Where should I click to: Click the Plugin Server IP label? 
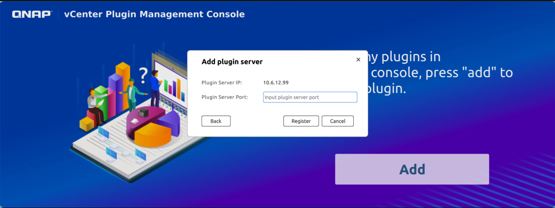[x=221, y=83]
